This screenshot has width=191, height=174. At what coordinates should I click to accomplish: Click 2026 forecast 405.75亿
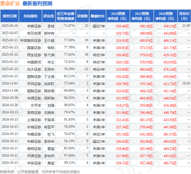tap(170, 163)
